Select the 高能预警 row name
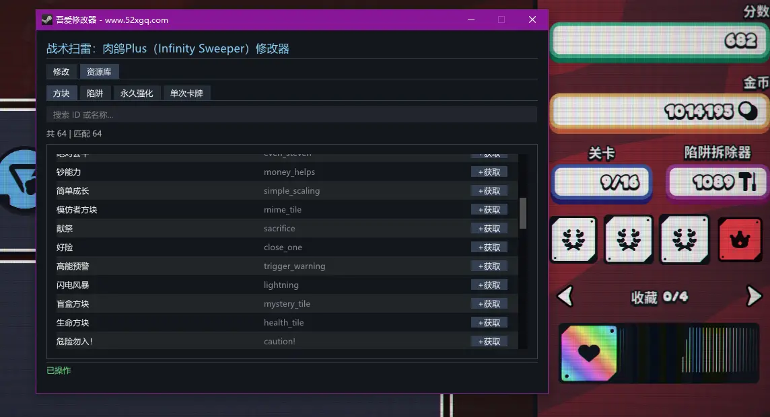 point(73,266)
